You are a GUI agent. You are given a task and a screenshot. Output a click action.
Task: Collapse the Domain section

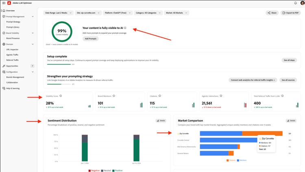click(x=33, y=44)
